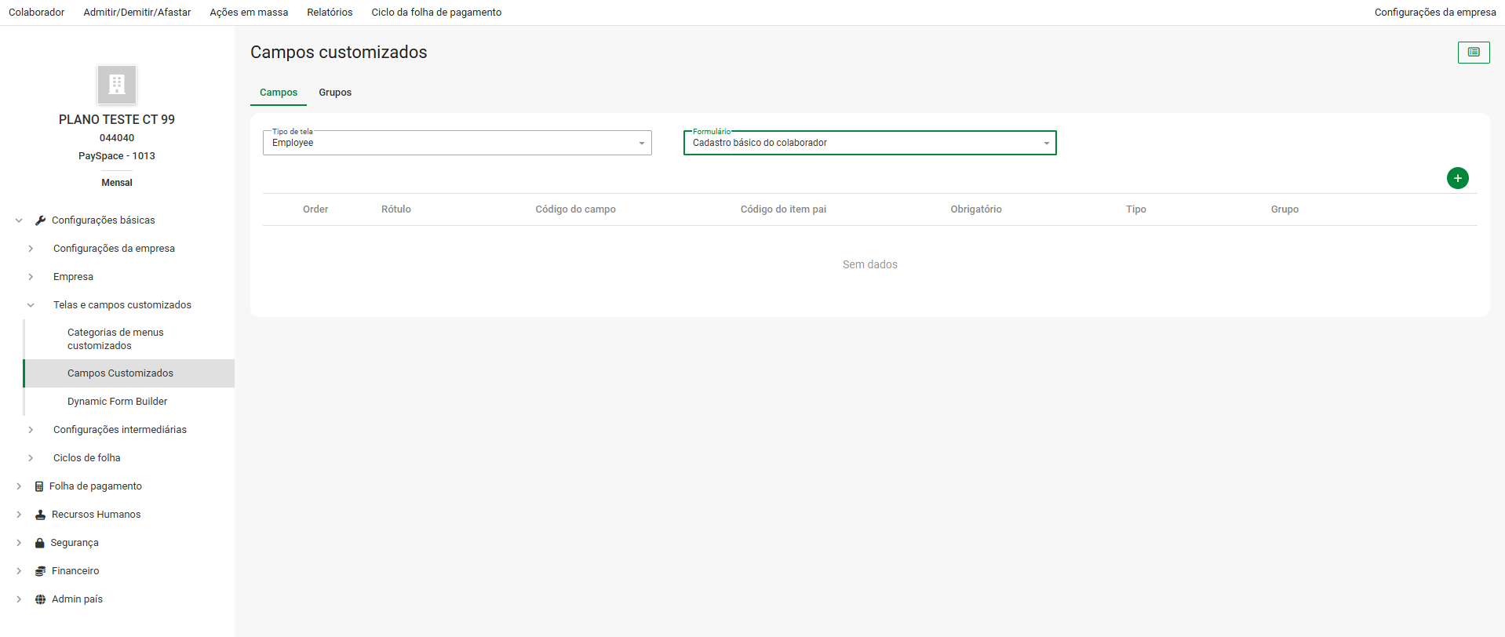Expand the Ciclos de folha tree item

tap(31, 458)
